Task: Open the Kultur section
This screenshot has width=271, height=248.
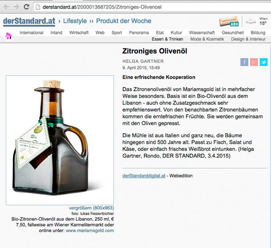Action: click(176, 33)
